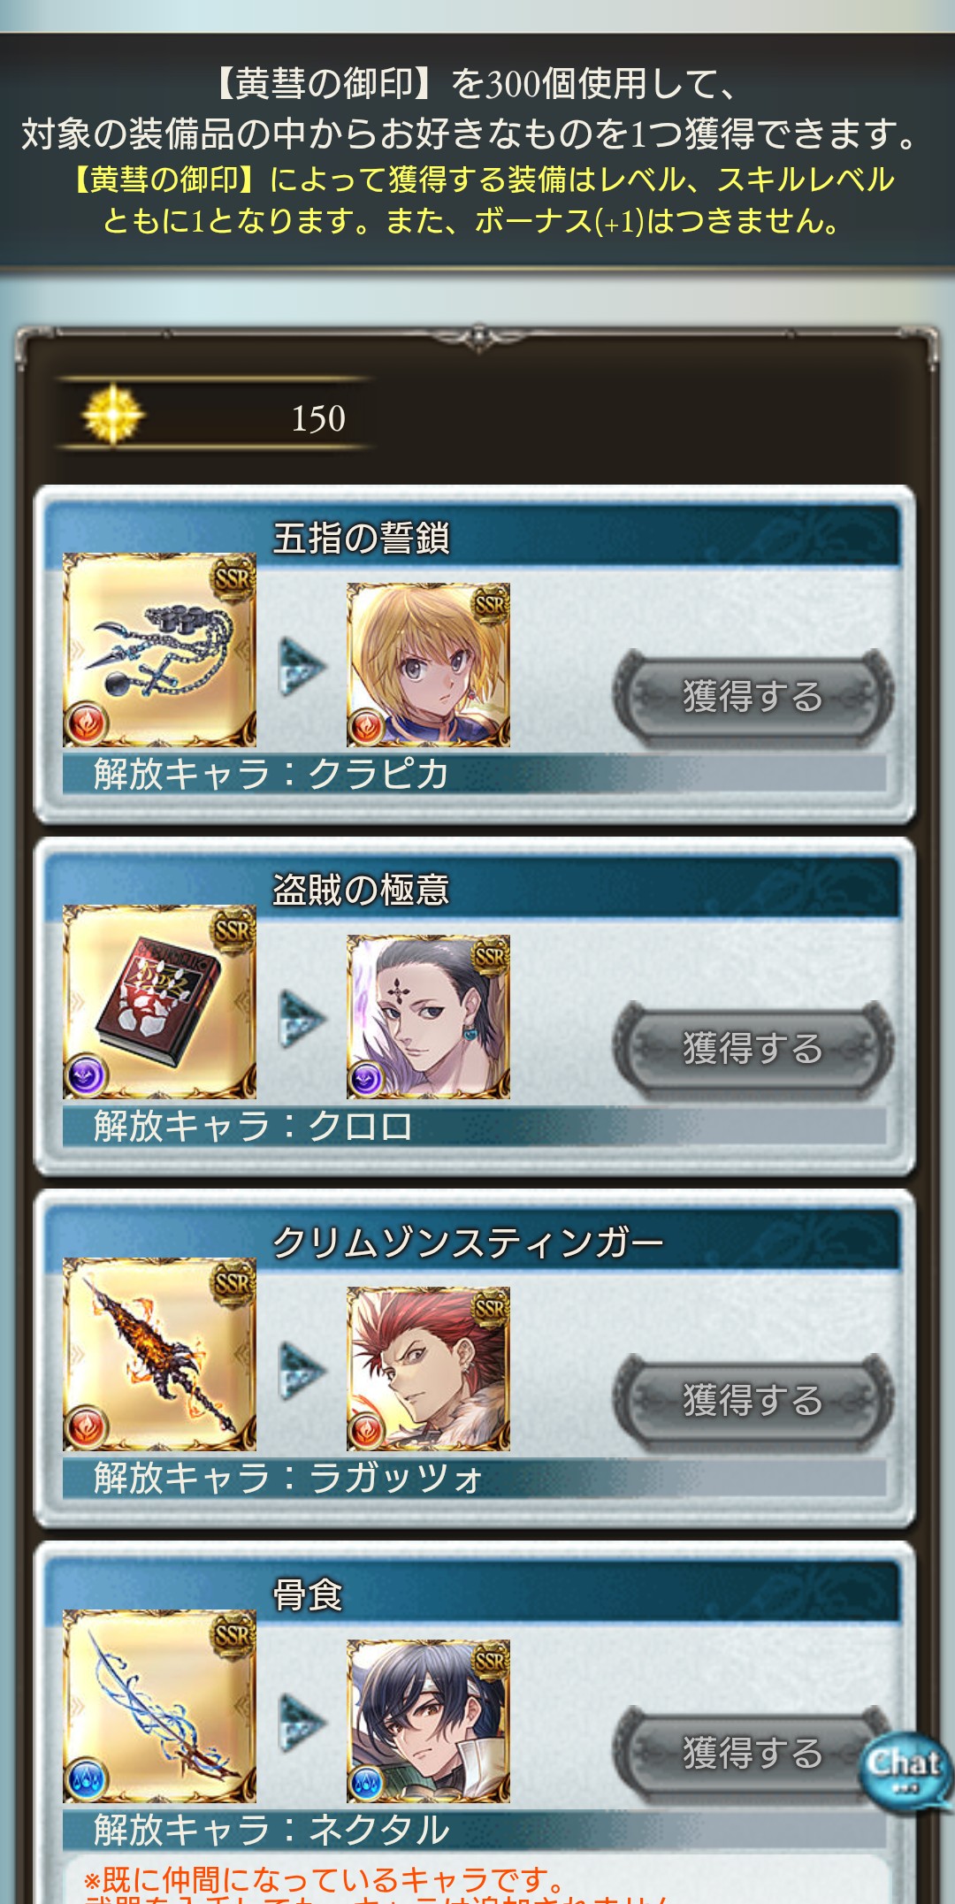Tap the クリムゾンスティンガー spear weapon icon
This screenshot has width=955, height=1904.
[159, 1354]
